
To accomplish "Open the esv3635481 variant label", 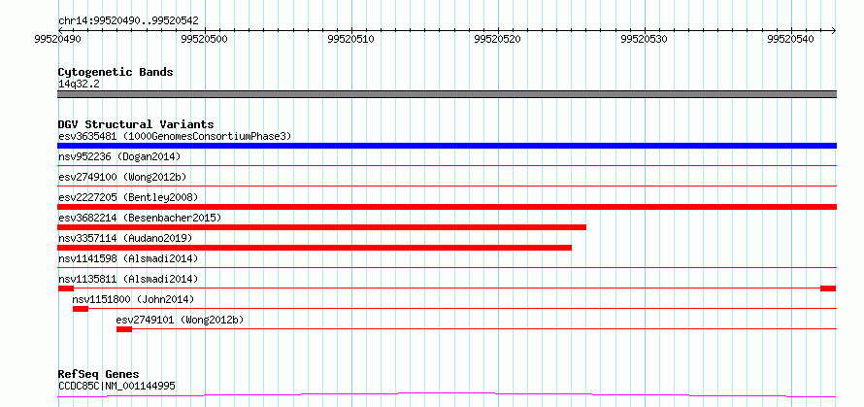I will (175, 136).
